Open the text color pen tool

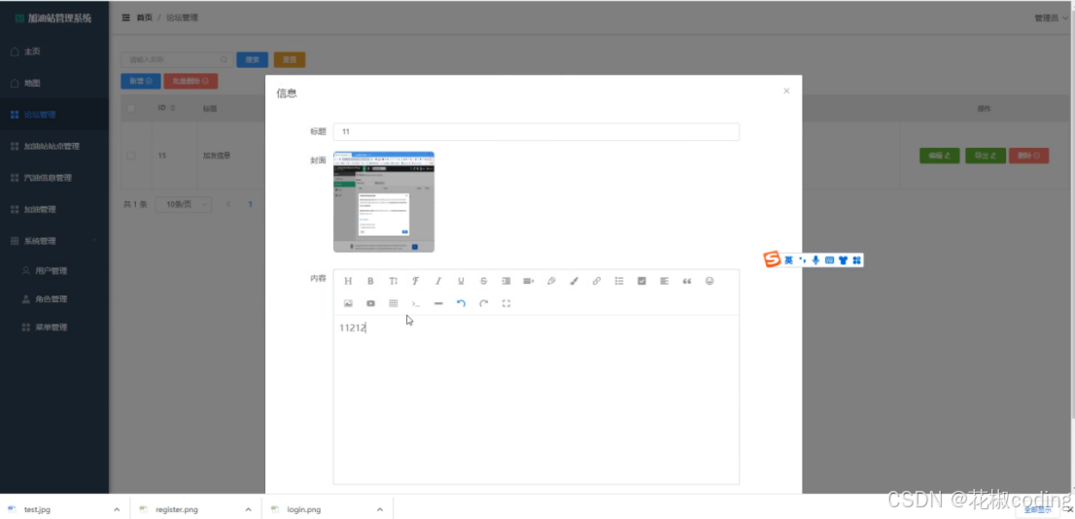(x=551, y=281)
